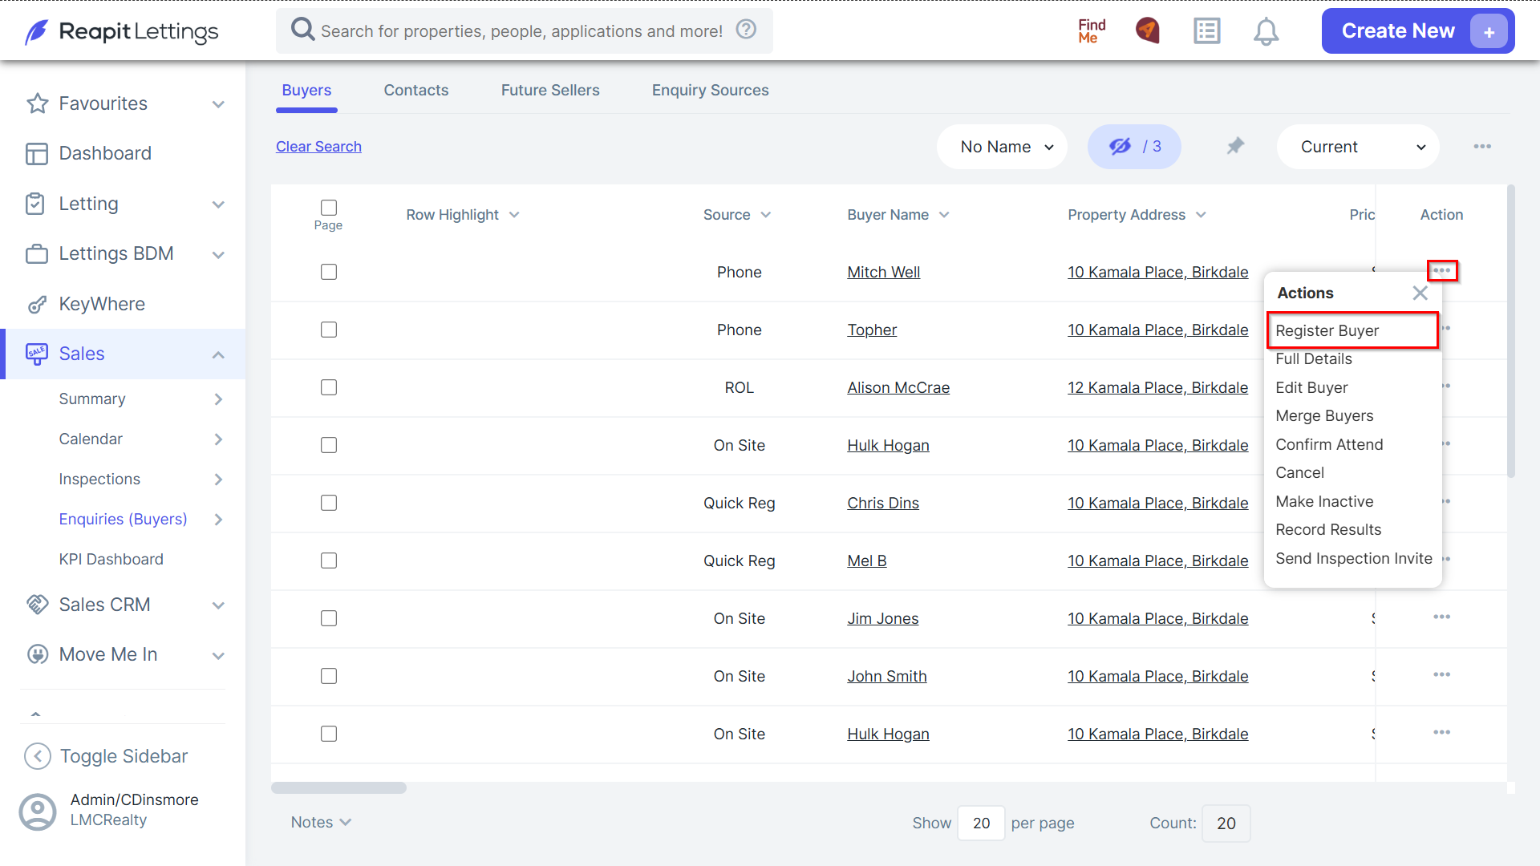
Task: Click the horizontal scrollbar under the table
Action: [338, 787]
